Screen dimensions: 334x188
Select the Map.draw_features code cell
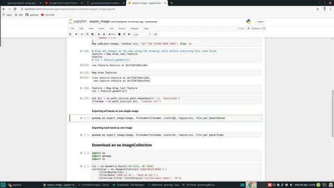(176, 73)
